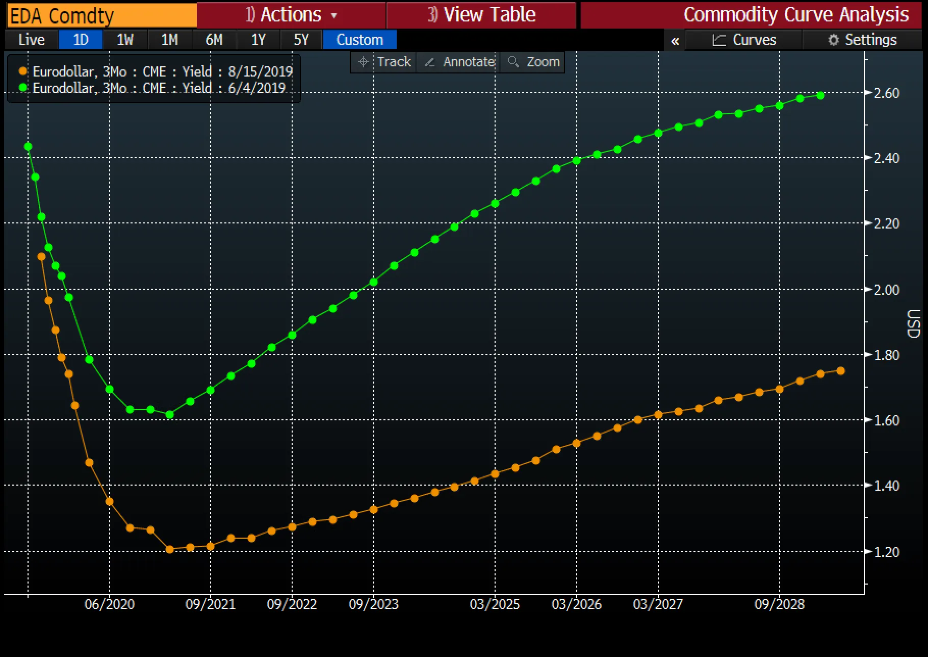The image size is (928, 657).
Task: Choose the 5Y range tab
Action: [x=301, y=40]
